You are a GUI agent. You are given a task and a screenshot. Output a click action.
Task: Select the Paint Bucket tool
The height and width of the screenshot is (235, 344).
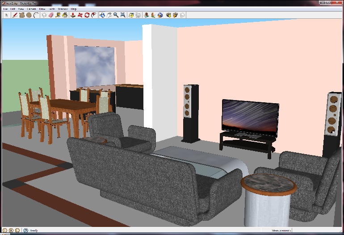(65, 15)
